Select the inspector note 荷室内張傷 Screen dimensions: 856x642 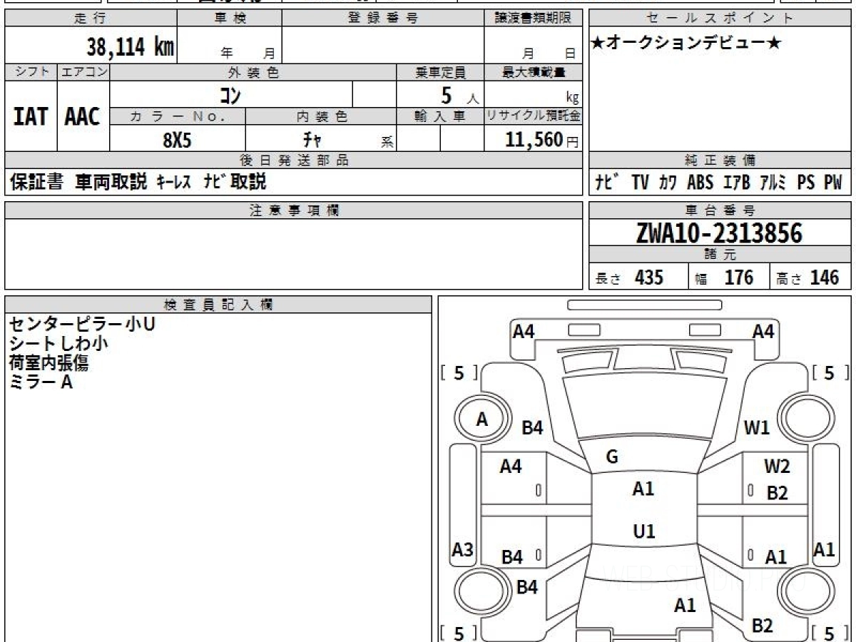tap(49, 363)
